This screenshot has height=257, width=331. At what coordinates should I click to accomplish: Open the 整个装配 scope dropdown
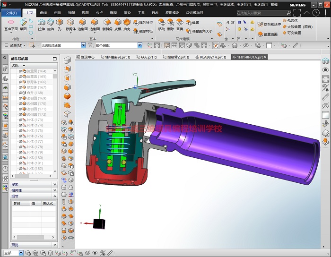140,45
